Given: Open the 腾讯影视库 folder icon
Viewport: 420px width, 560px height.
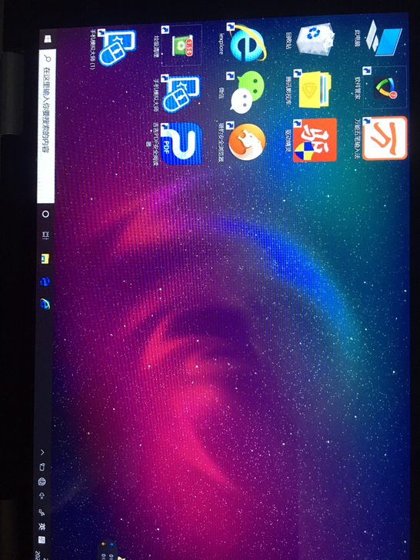Looking at the screenshot, I should coord(313,89).
